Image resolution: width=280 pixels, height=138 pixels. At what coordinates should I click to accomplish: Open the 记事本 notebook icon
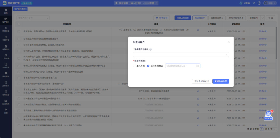[x=241, y=3]
